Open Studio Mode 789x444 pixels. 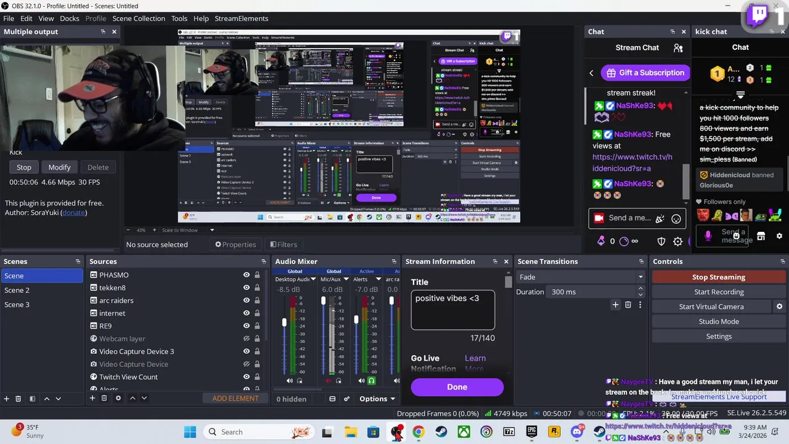719,321
